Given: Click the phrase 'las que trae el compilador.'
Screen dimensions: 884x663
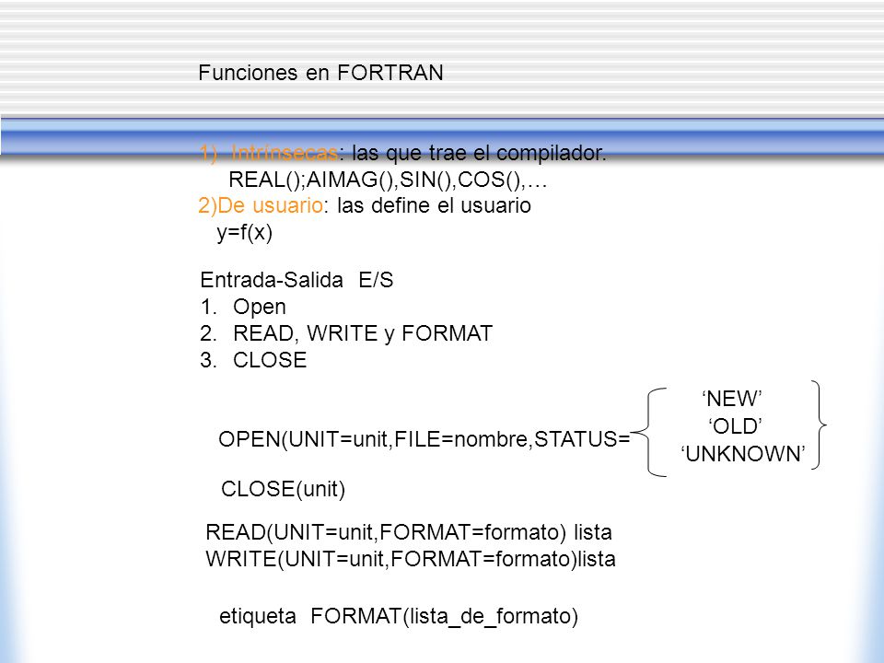Looking at the screenshot, I should tap(479, 153).
